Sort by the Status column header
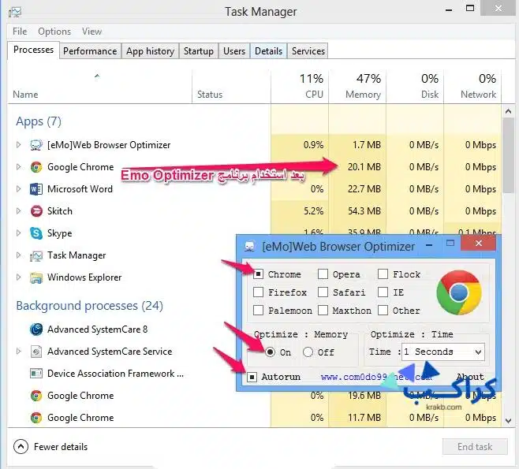This screenshot has width=519, height=469. [231, 87]
